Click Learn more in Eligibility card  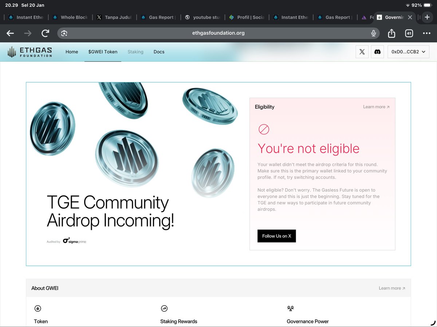(x=376, y=107)
